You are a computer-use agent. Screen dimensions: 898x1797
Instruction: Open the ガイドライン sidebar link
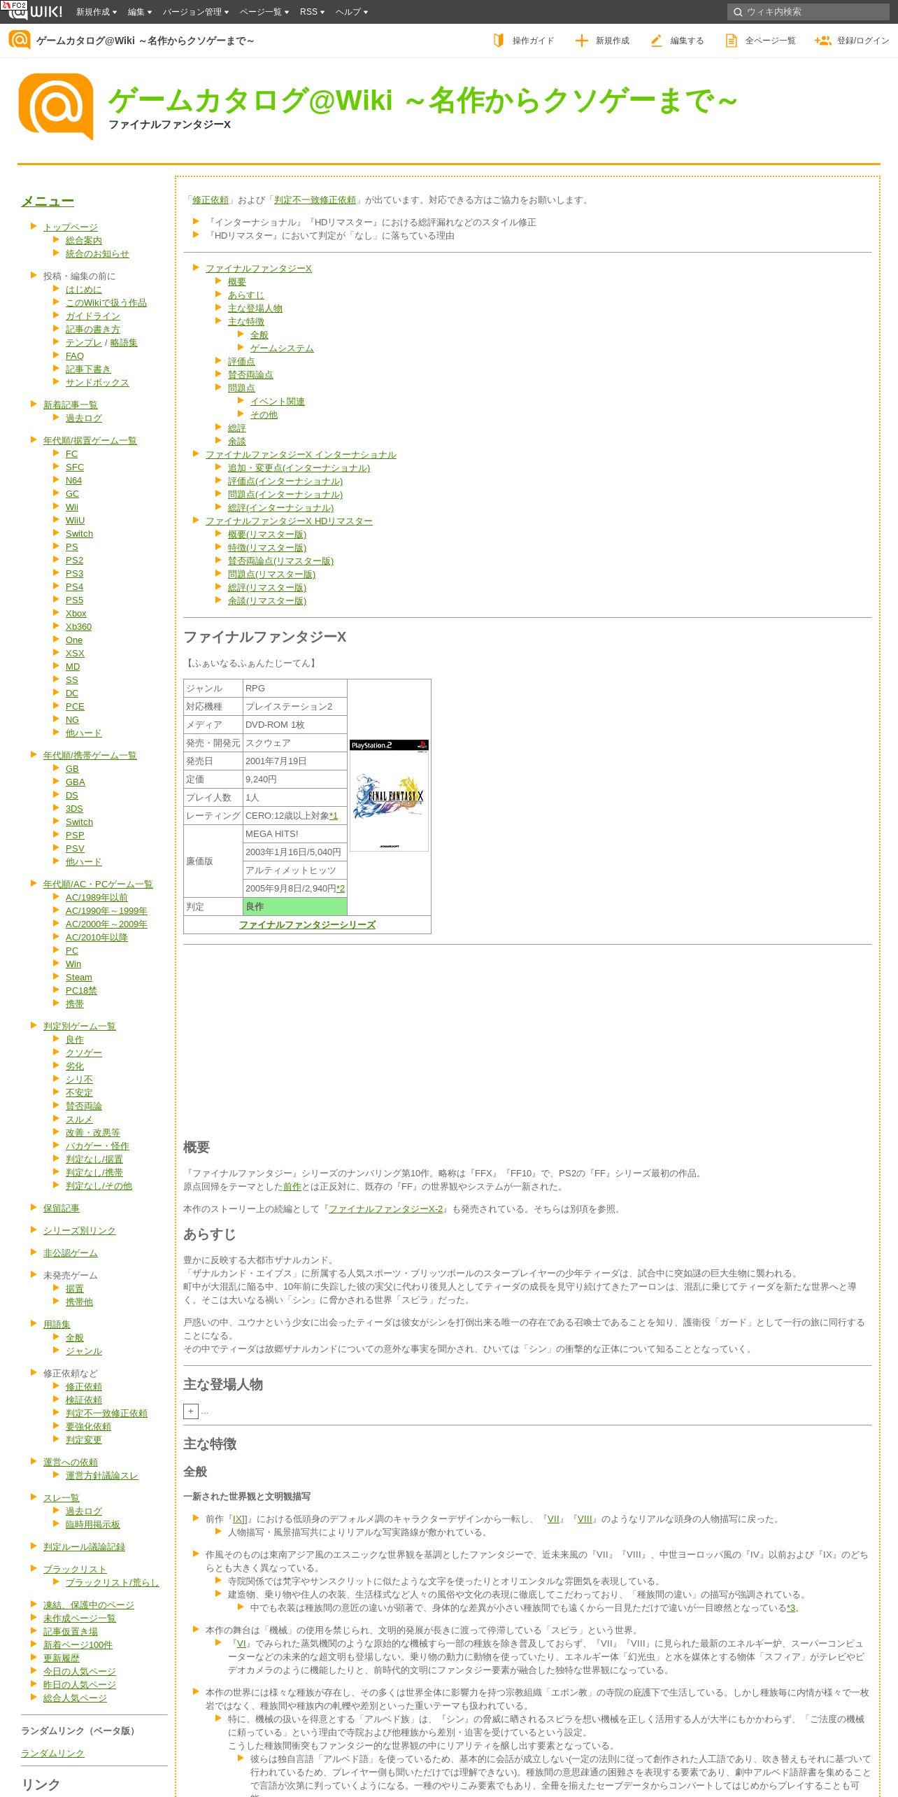pos(93,316)
